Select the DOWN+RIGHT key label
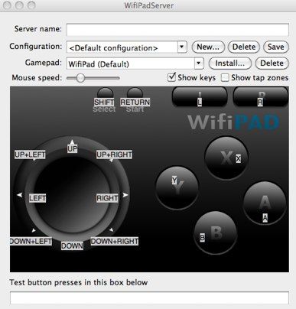This screenshot has height=309, width=296. 115,241
